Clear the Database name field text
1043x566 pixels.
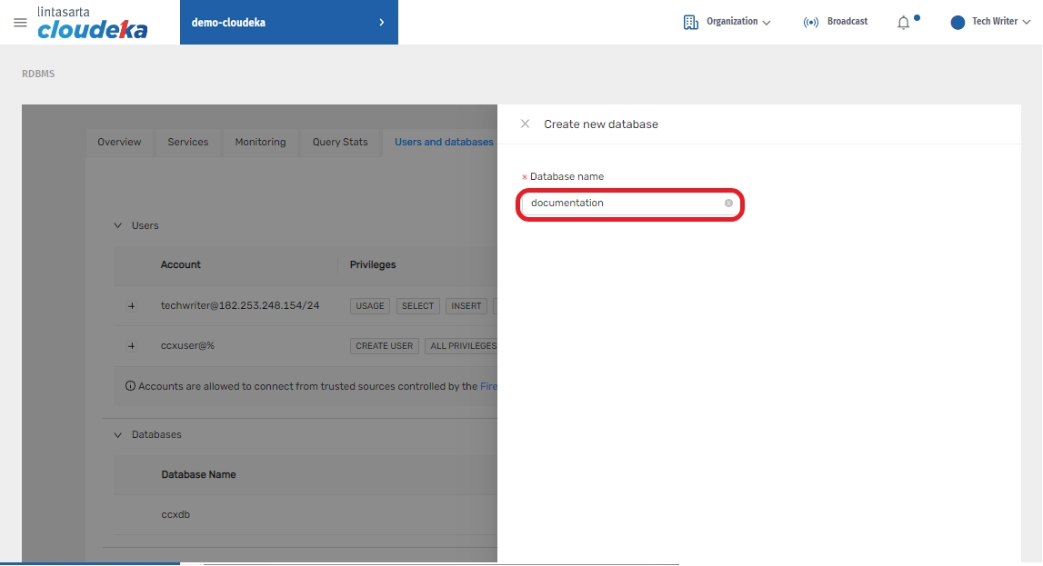coord(728,204)
